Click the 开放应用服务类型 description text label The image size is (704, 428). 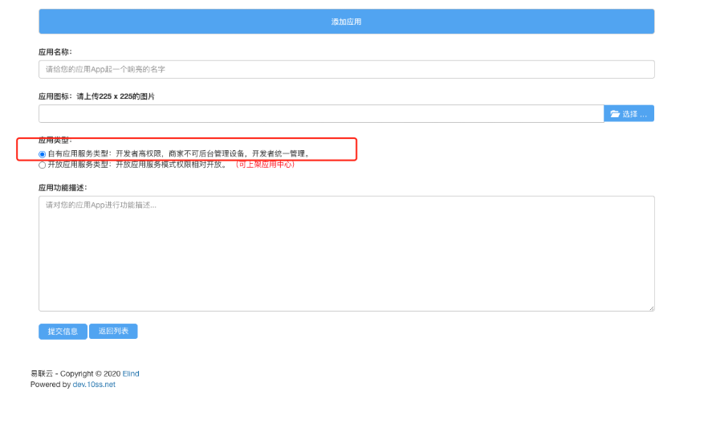[138, 165]
